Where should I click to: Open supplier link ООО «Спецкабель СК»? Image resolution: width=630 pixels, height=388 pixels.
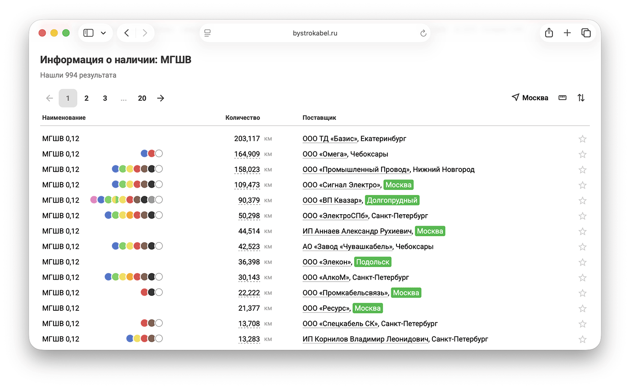coord(341,324)
